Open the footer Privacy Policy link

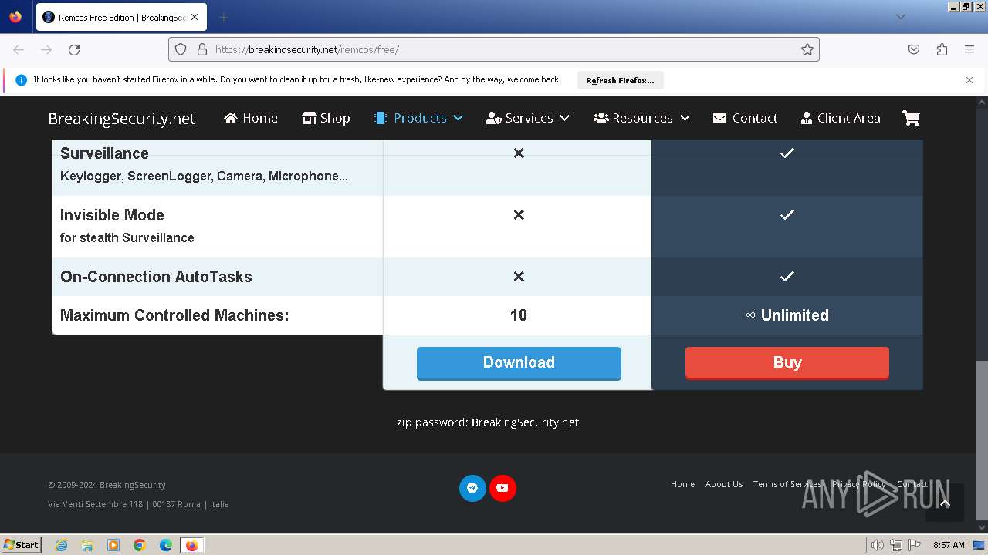[x=859, y=484]
